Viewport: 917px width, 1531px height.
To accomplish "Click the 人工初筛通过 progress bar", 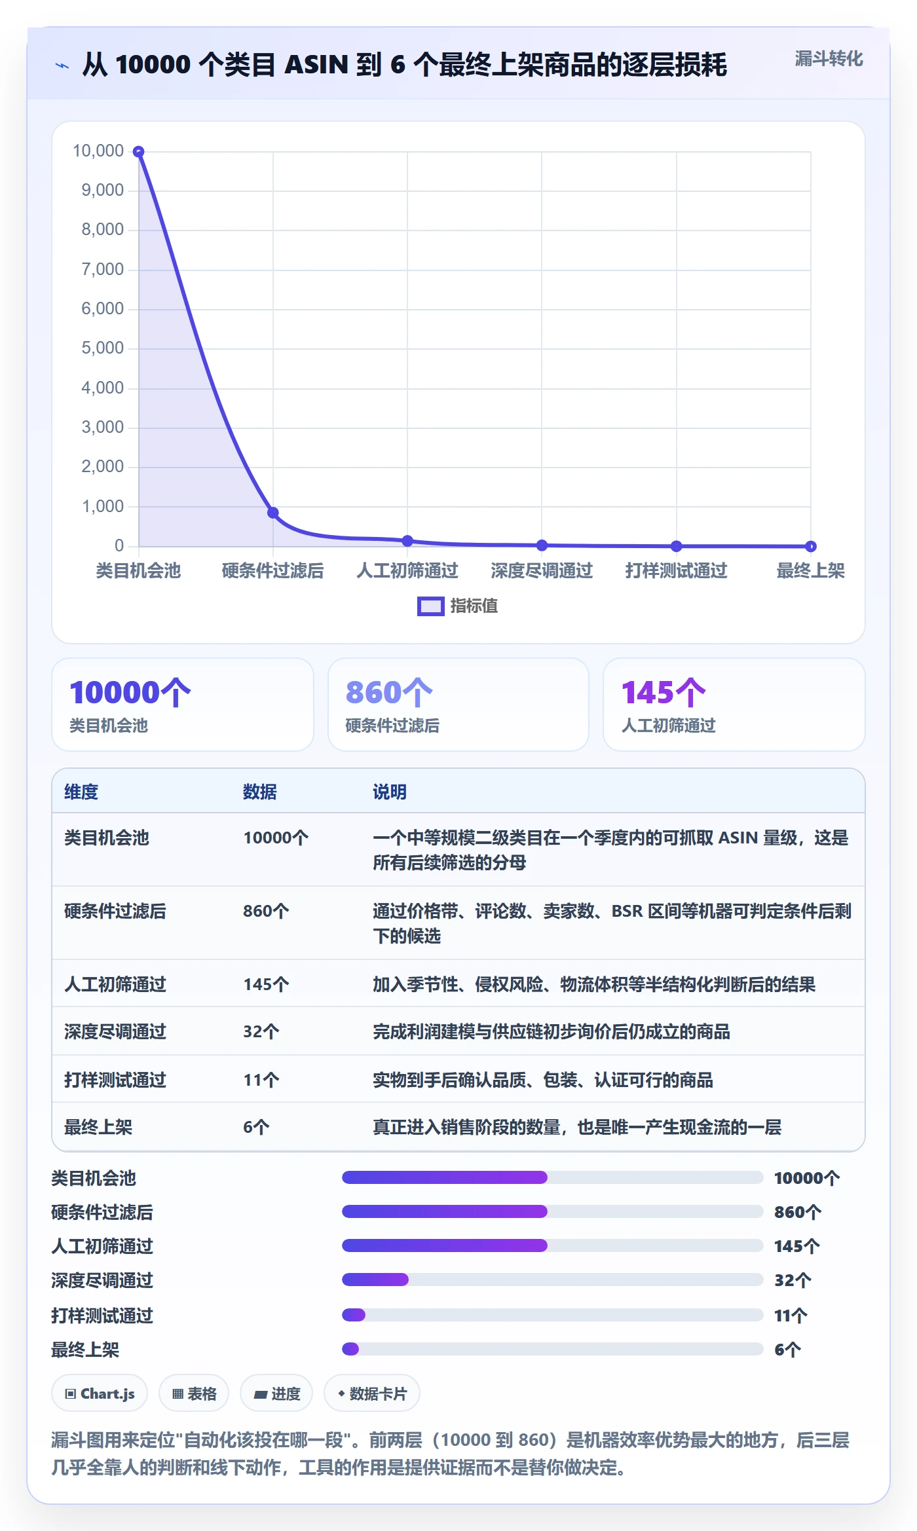I will click(x=552, y=1245).
